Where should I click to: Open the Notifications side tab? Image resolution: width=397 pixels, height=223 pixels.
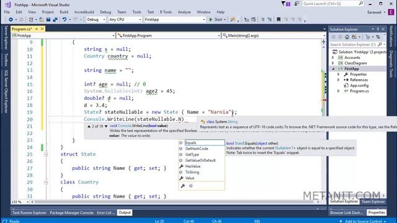point(391,36)
